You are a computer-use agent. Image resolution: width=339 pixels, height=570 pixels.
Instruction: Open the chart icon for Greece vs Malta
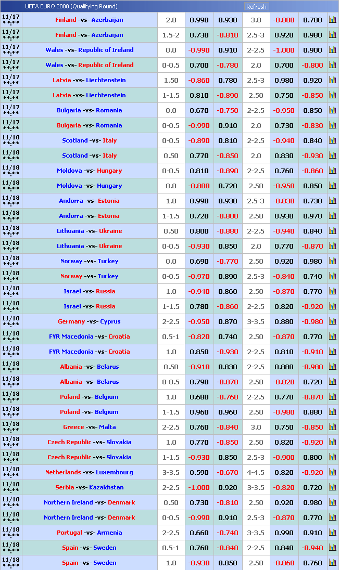[x=332, y=427]
